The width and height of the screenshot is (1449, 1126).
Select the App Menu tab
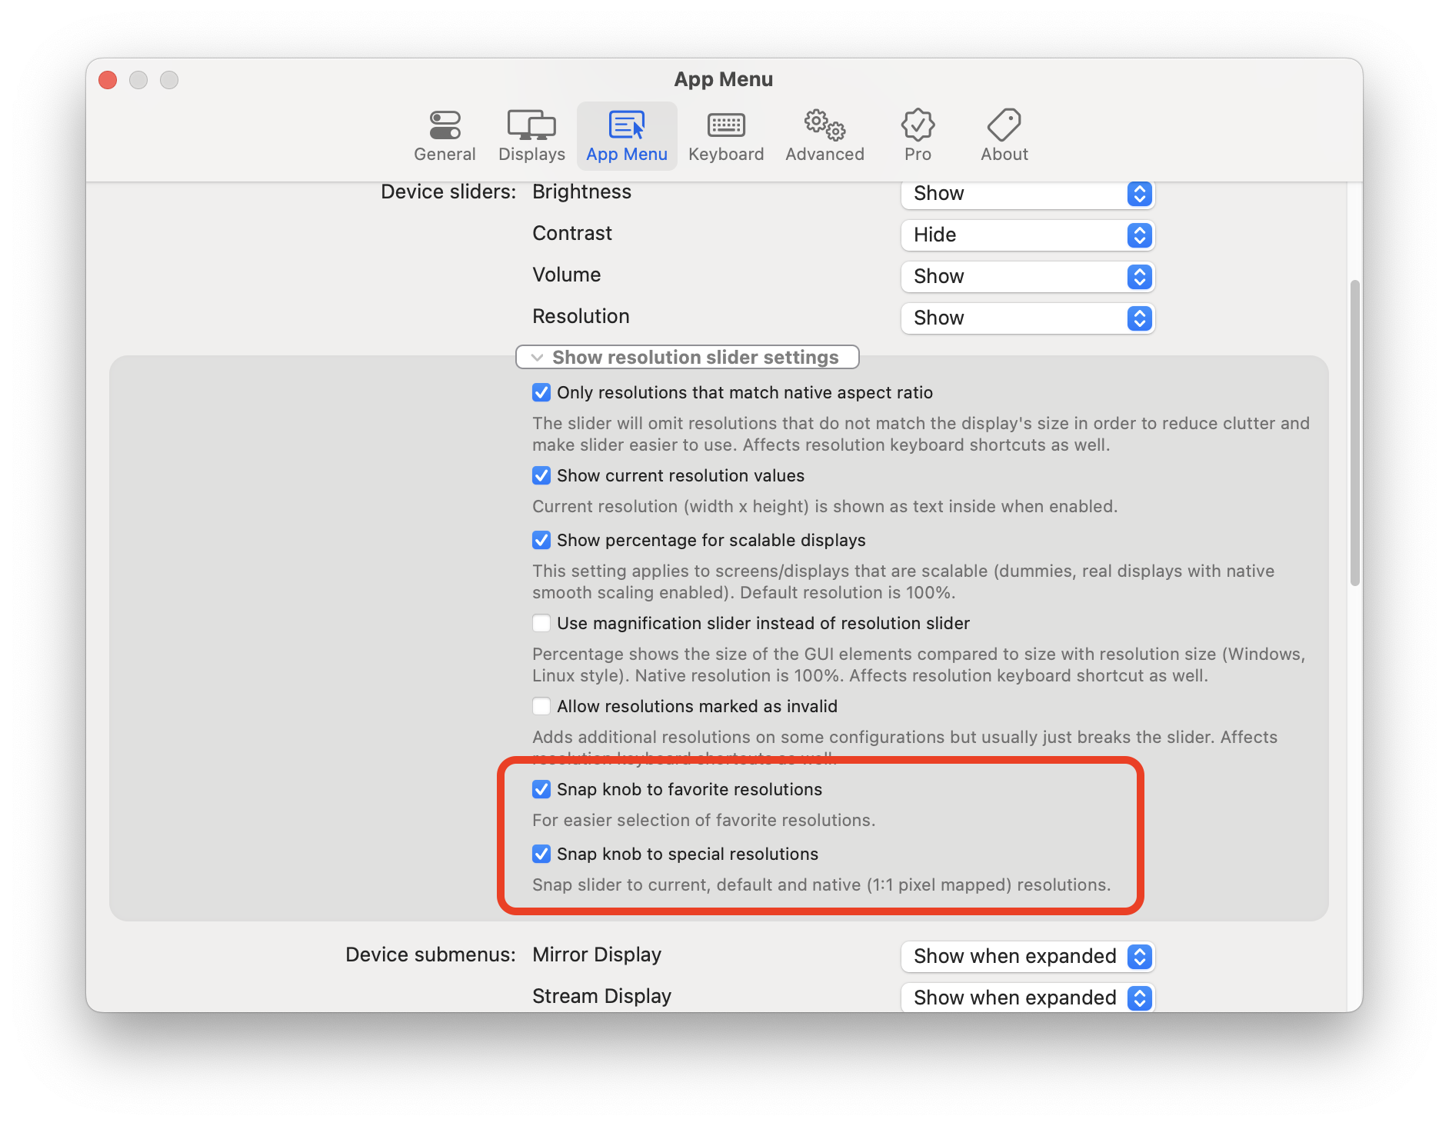(627, 136)
